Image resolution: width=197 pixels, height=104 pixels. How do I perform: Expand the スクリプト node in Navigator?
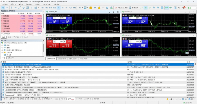coord(2,53)
